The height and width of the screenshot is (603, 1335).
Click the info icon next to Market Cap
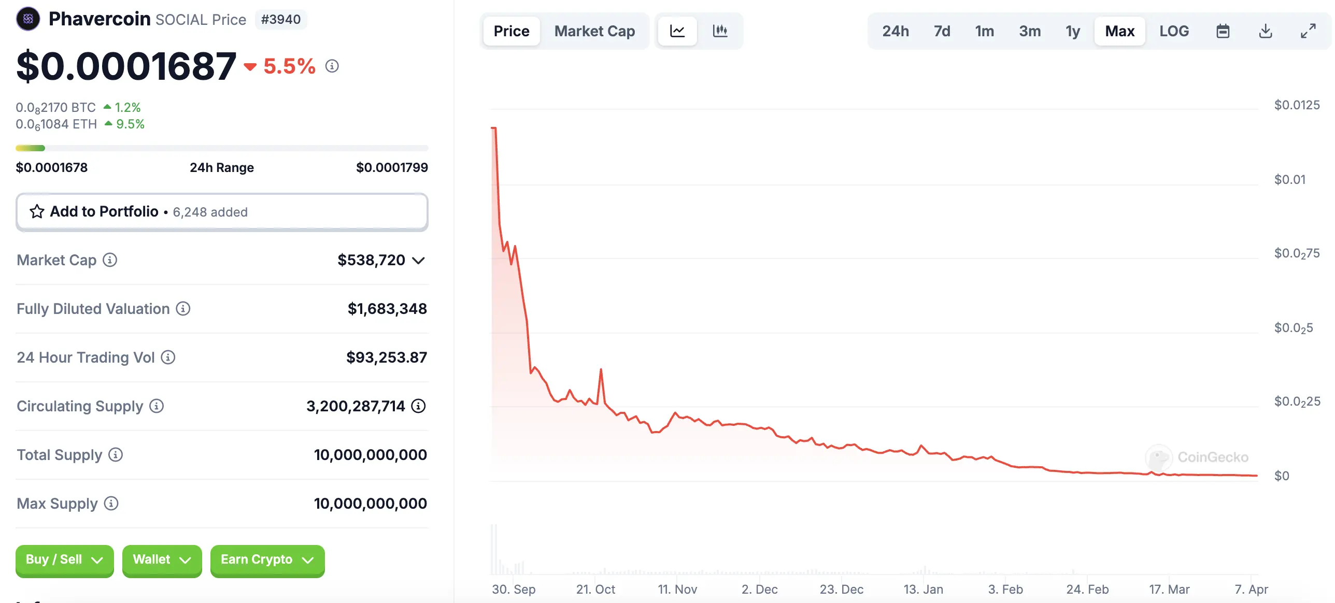pyautogui.click(x=110, y=260)
